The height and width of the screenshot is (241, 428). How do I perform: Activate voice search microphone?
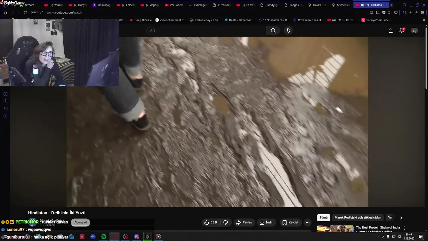(288, 30)
